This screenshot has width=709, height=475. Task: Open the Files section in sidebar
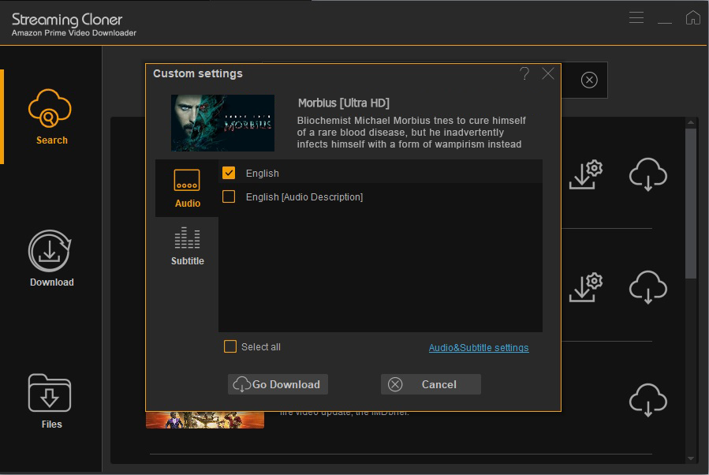[x=50, y=401]
